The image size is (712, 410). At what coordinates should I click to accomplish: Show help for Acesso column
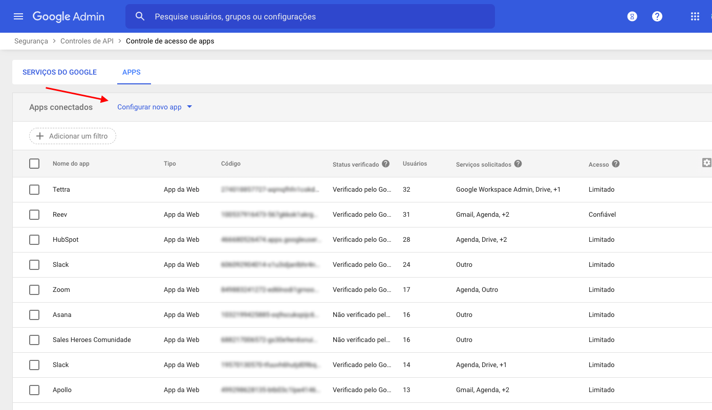616,164
